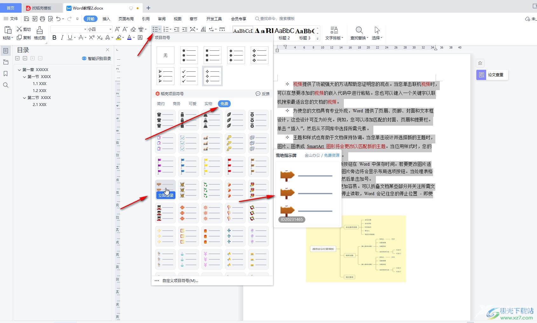Viewport: 537px width, 323px height.
Task: Open numbered list dropdown
Action: coord(171,29)
